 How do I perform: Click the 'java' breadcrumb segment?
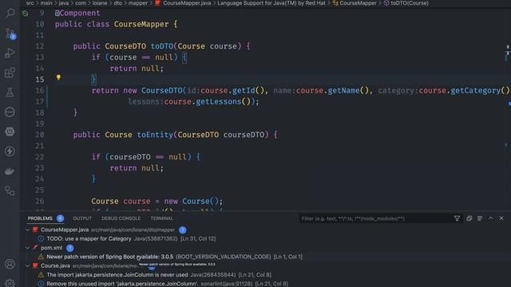pyautogui.click(x=64, y=3)
